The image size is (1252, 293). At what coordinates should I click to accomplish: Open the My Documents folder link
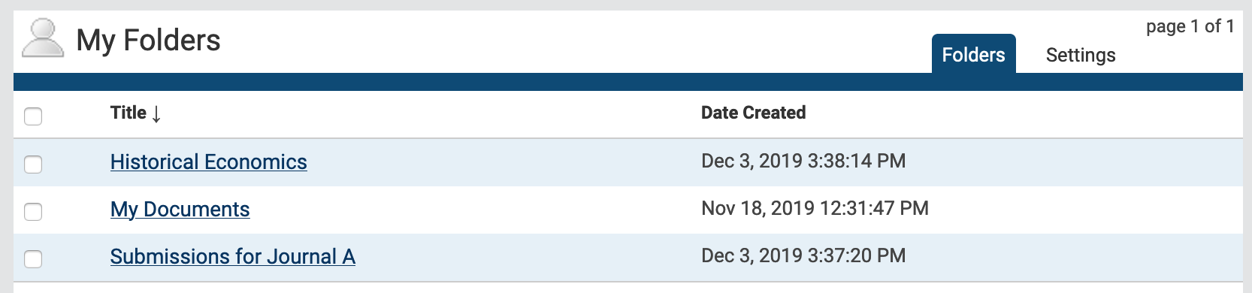pos(180,209)
